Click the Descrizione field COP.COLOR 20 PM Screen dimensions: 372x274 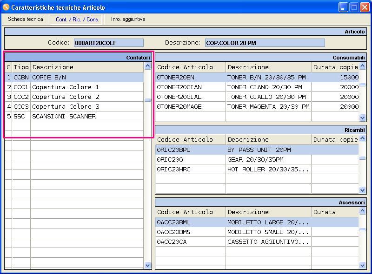pos(265,43)
